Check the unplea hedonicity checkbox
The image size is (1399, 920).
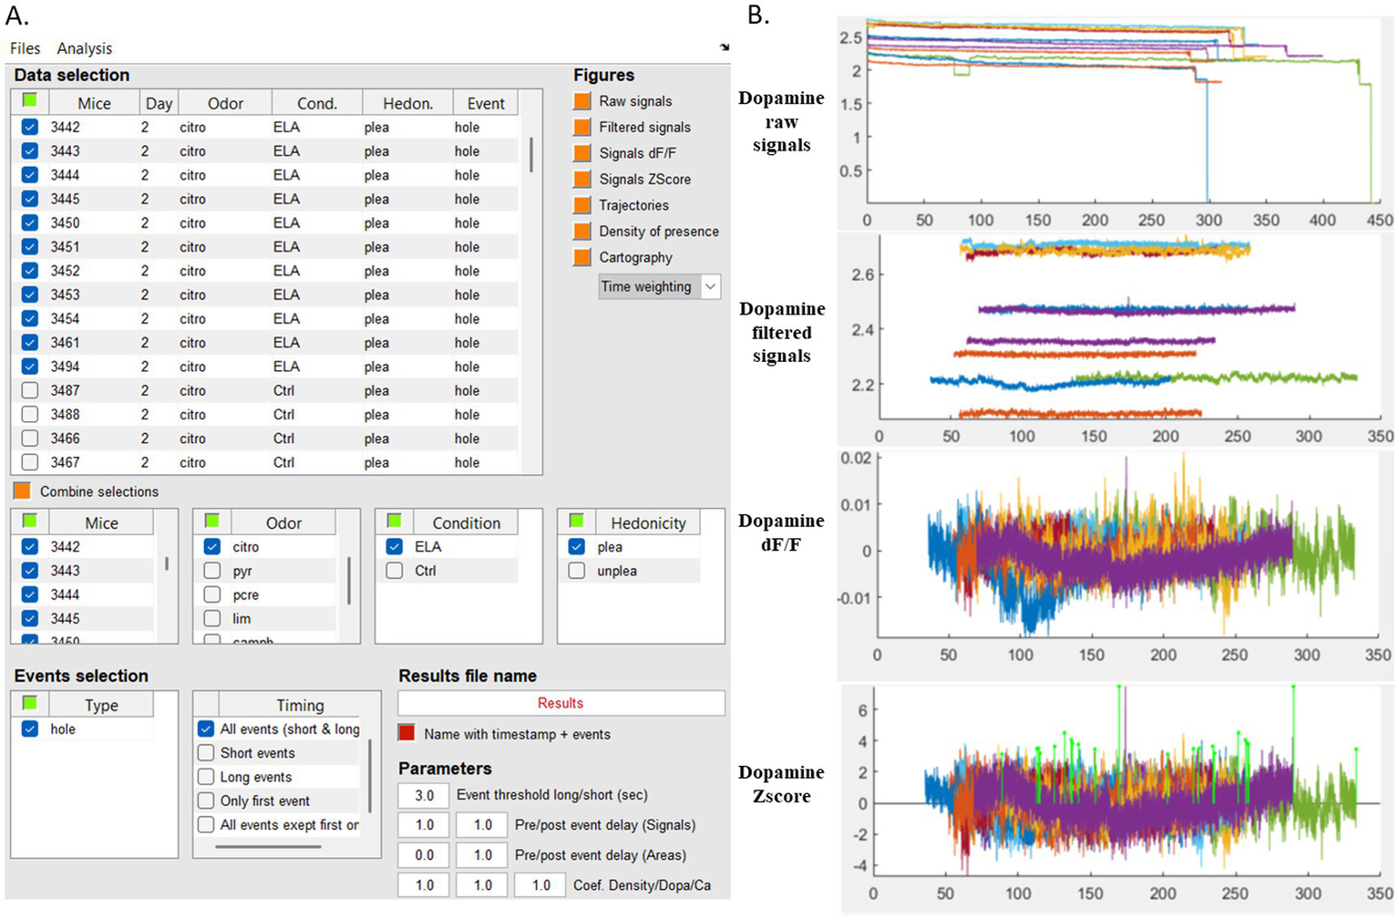click(x=576, y=570)
